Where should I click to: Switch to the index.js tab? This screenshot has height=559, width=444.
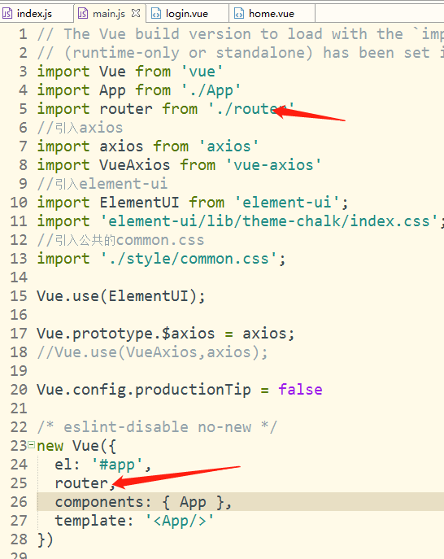(34, 14)
